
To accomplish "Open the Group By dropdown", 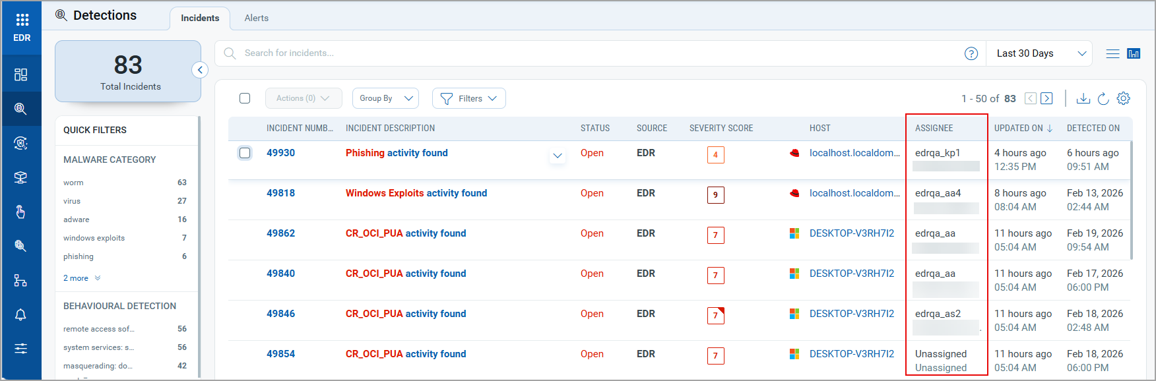I will [x=385, y=98].
